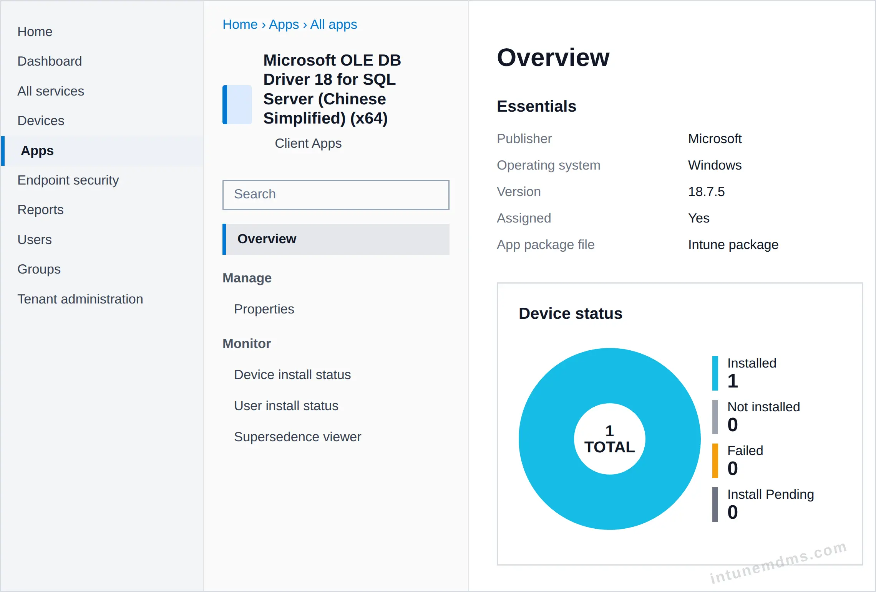Click the Not installed gray color bar
This screenshot has height=592, width=876.
[715, 417]
